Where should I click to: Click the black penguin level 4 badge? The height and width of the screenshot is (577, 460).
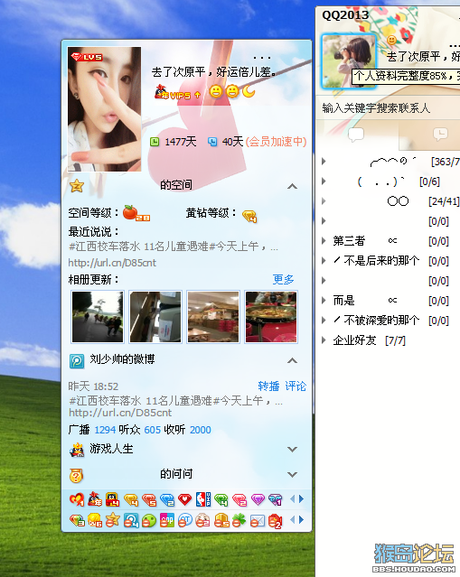pos(113,499)
